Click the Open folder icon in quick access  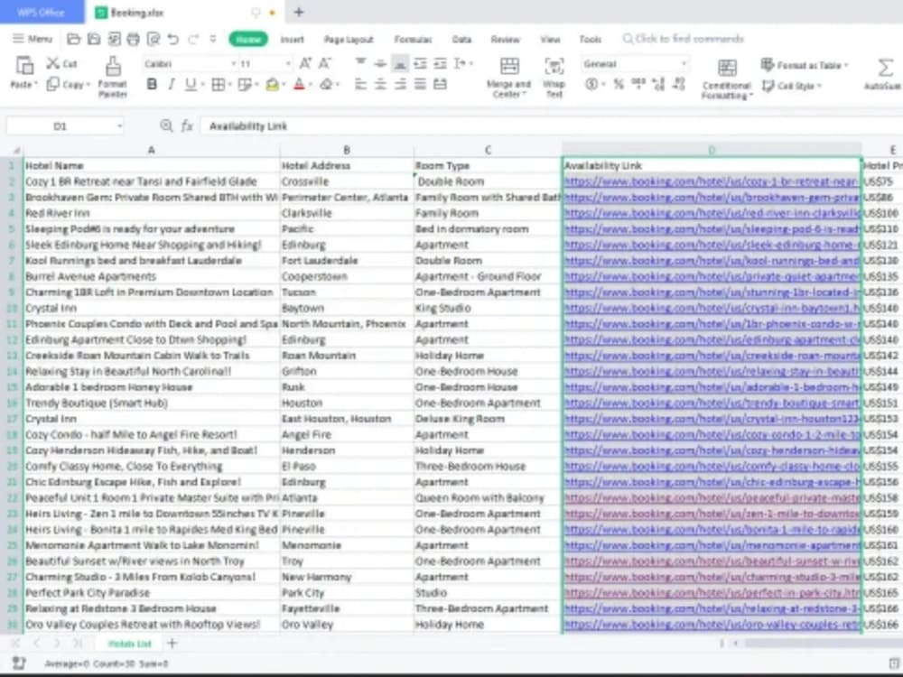[x=73, y=39]
